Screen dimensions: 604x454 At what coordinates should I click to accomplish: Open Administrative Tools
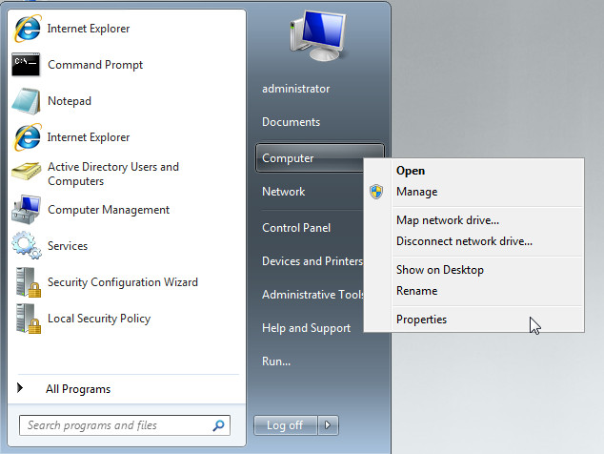point(312,295)
